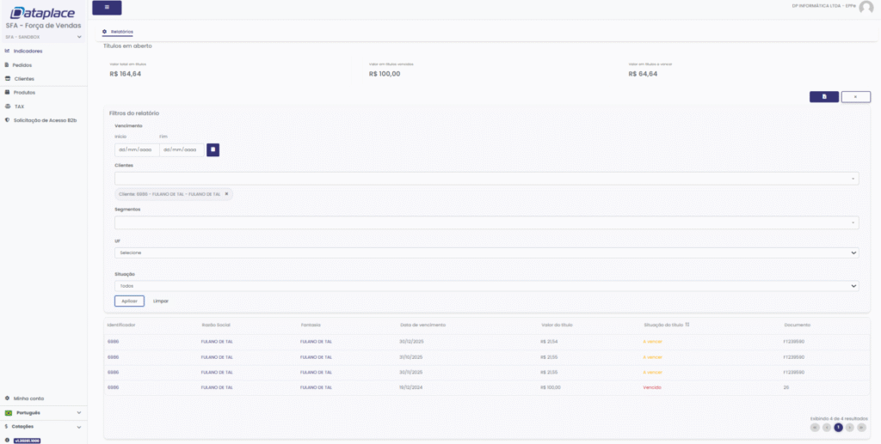Open Indicadores from the sidebar
Screen dimensions: 881x444
28,51
